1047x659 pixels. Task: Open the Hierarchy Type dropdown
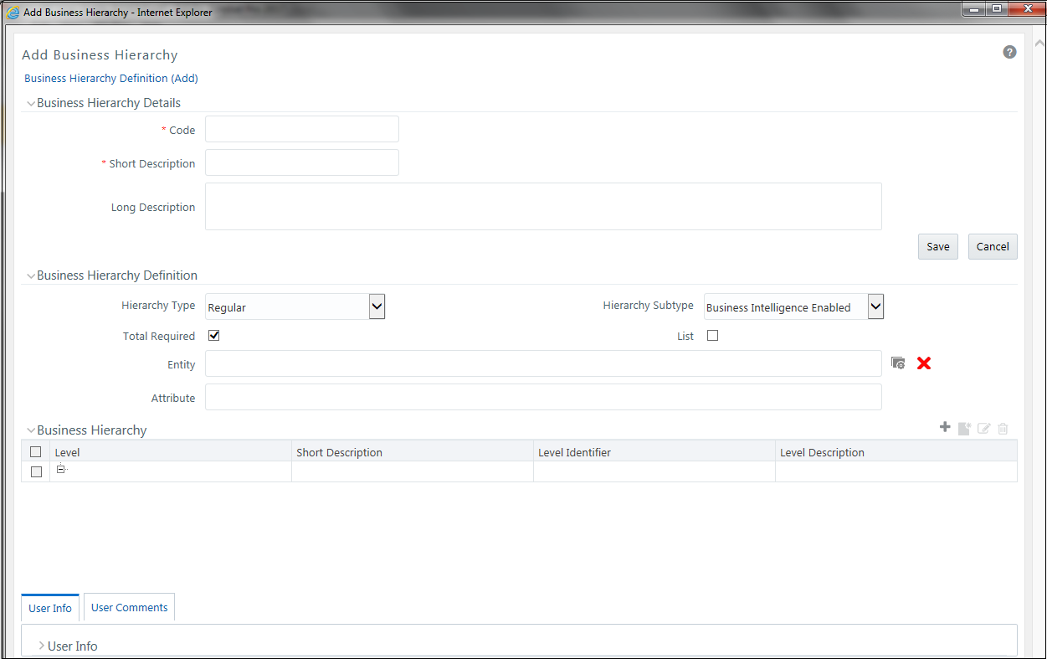(x=376, y=306)
